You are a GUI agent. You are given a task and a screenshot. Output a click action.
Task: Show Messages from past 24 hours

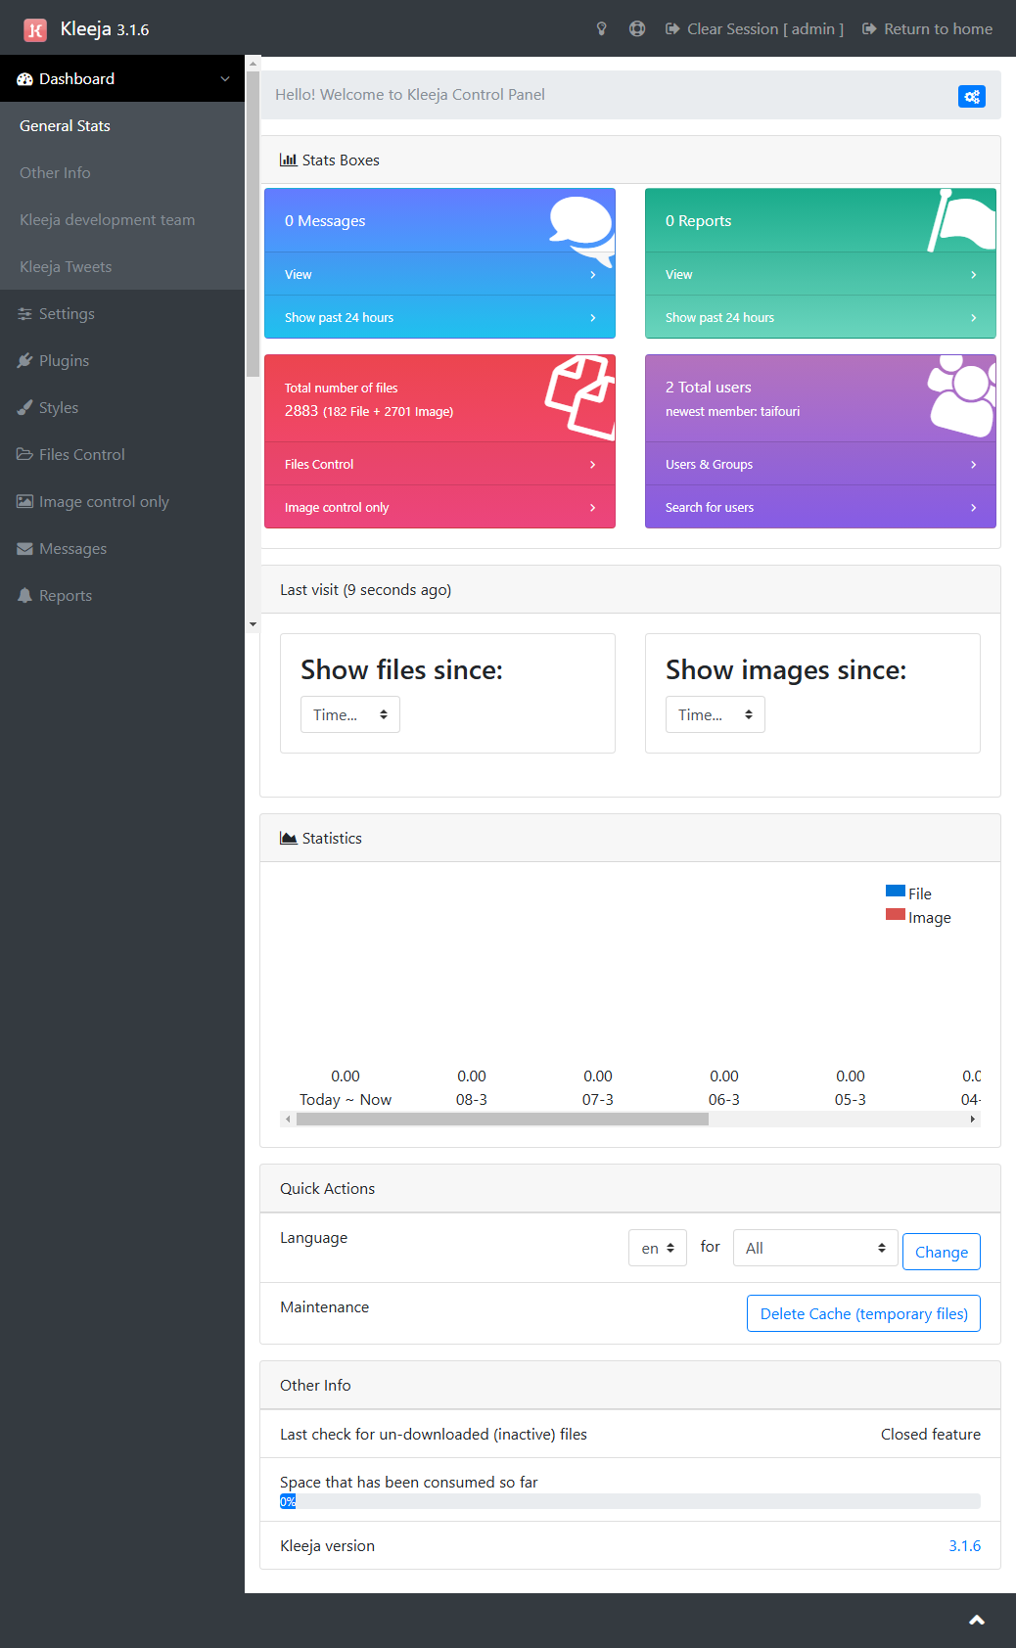(x=440, y=317)
